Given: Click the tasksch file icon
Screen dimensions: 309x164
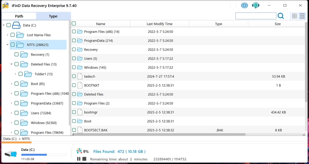Looking at the screenshot, I should click(80, 76).
